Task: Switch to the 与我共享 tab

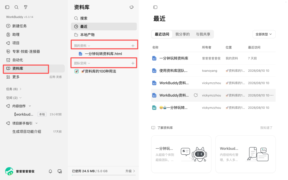Action: coord(203,34)
